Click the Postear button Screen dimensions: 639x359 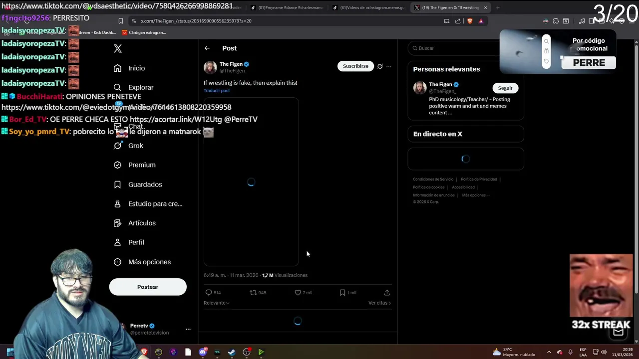[x=148, y=287]
